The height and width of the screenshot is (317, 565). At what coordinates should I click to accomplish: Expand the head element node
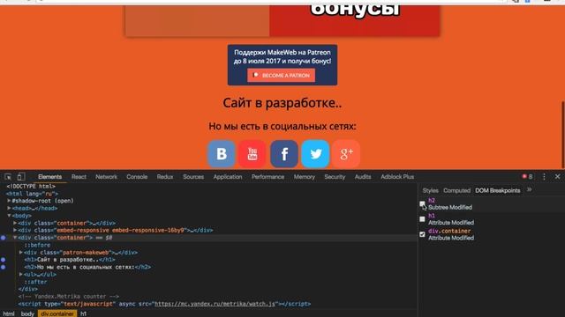(9, 208)
